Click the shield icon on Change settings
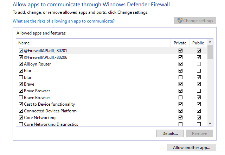The width and height of the screenshot is (225, 155). point(180,21)
